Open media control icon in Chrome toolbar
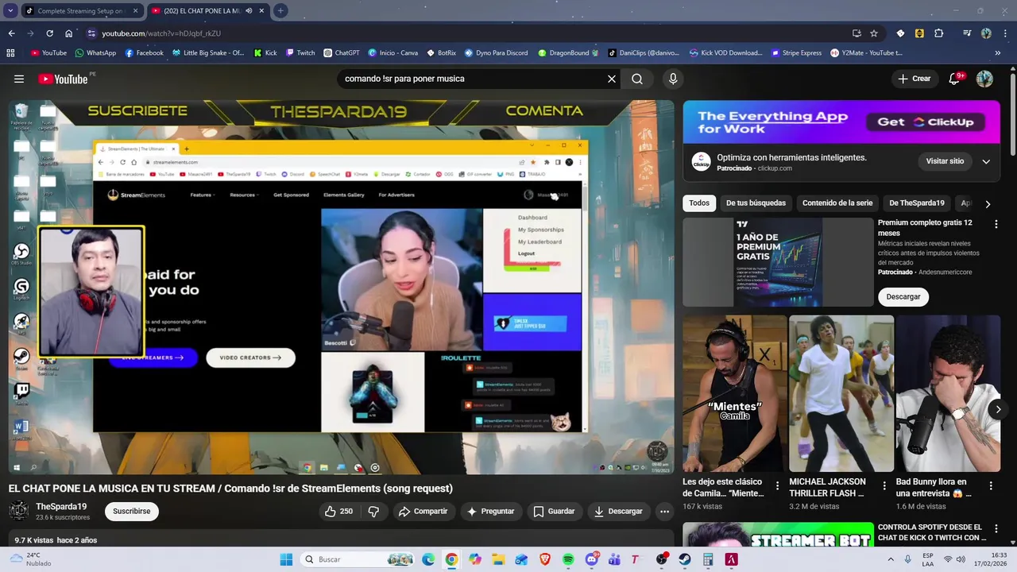The height and width of the screenshot is (572, 1017). (967, 33)
